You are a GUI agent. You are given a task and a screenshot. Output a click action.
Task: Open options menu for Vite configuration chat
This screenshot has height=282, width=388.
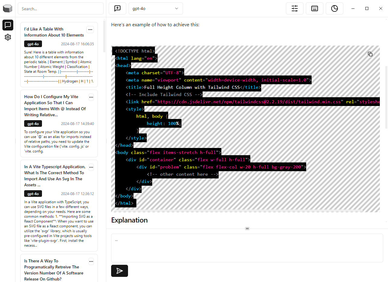click(x=91, y=97)
